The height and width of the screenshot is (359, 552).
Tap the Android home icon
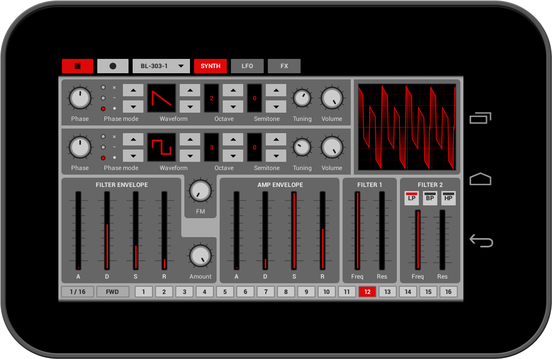480,179
